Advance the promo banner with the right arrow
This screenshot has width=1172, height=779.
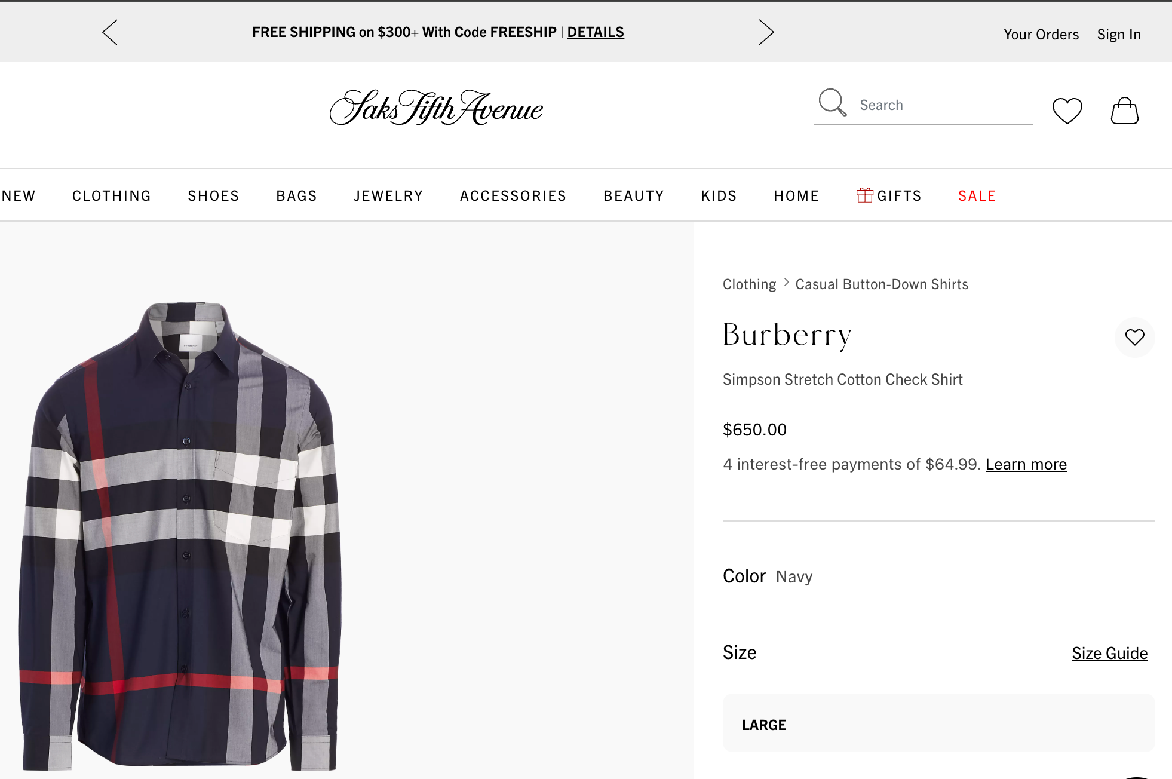[x=766, y=32]
